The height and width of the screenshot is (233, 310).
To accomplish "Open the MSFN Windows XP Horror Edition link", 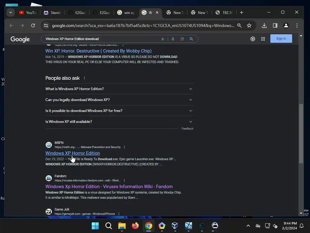I will click(x=73, y=153).
